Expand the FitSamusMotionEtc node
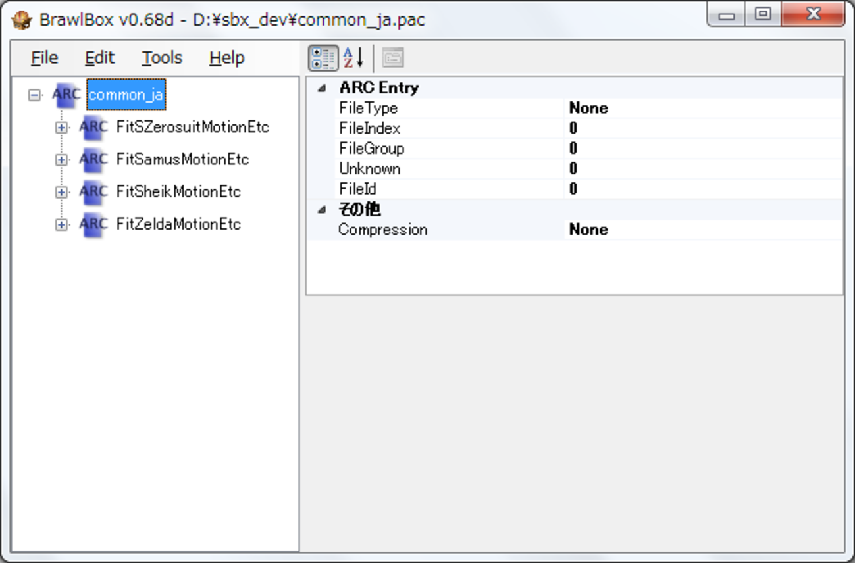Viewport: 855px width, 563px height. click(61, 160)
